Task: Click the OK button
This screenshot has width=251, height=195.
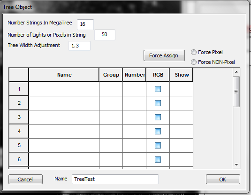Action: coord(223,179)
